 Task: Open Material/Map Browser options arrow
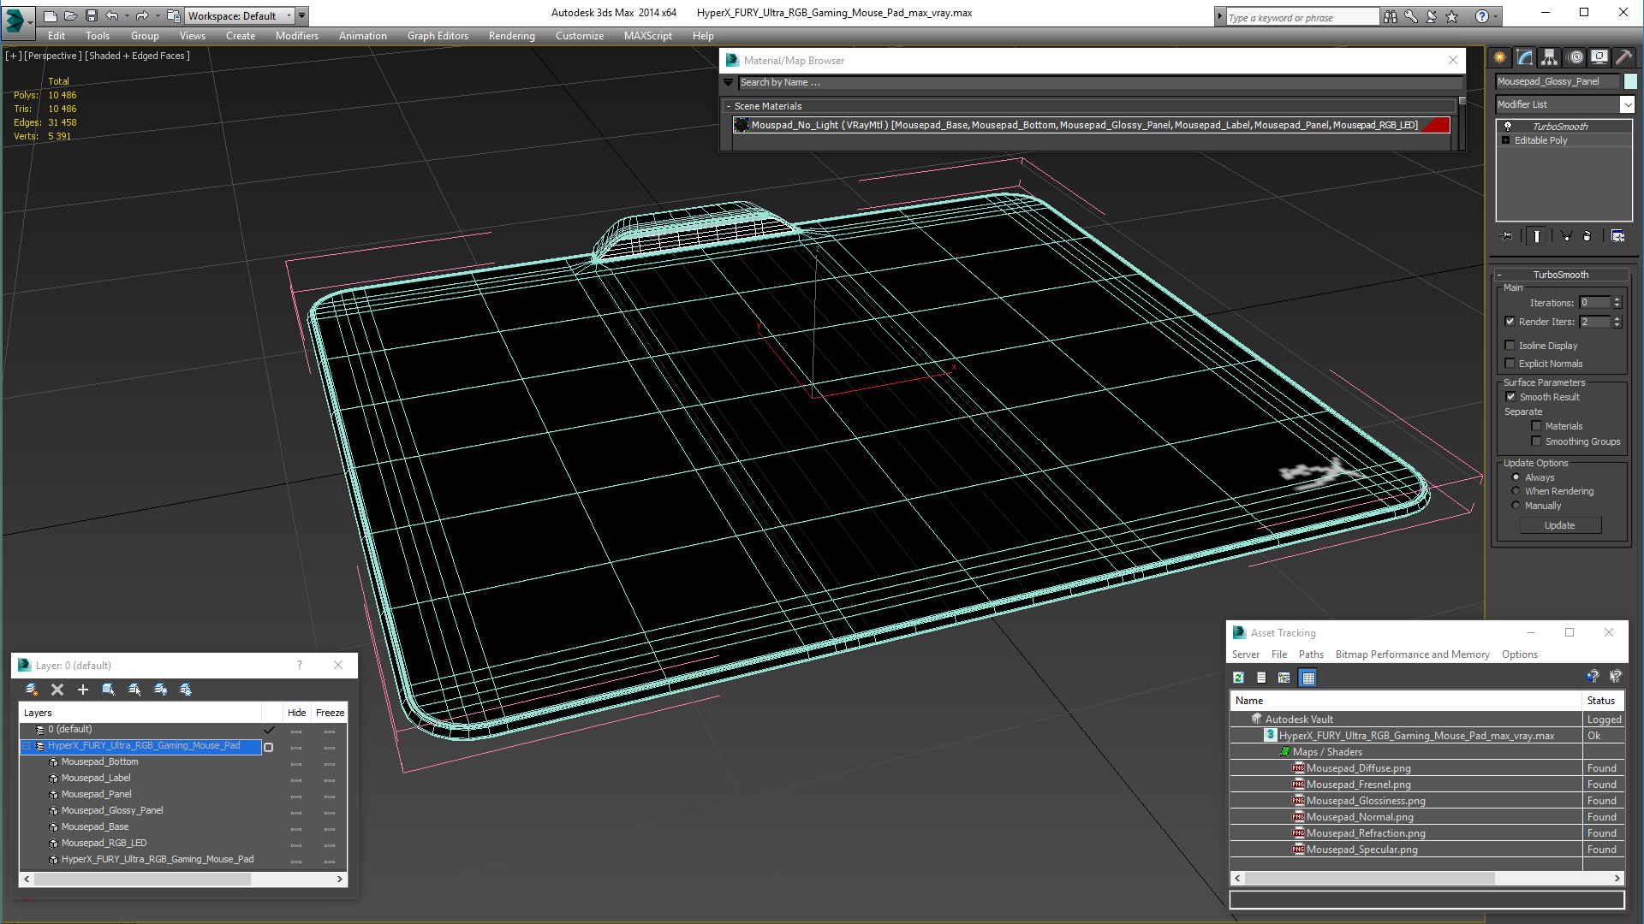(729, 83)
